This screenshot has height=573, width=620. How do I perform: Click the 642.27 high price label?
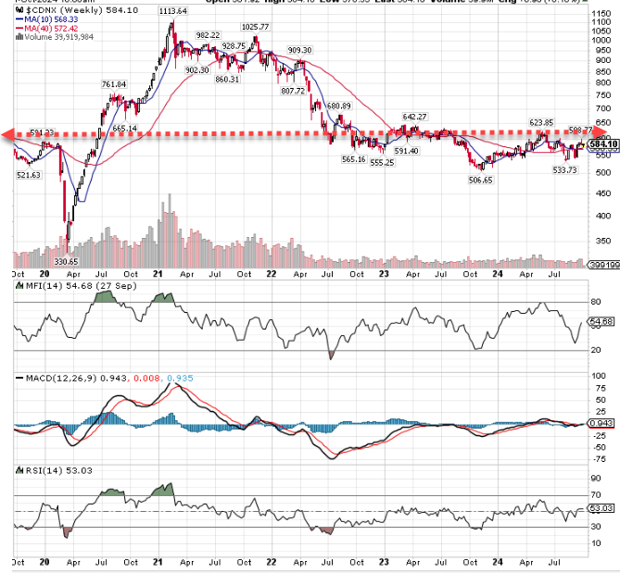[x=414, y=117]
